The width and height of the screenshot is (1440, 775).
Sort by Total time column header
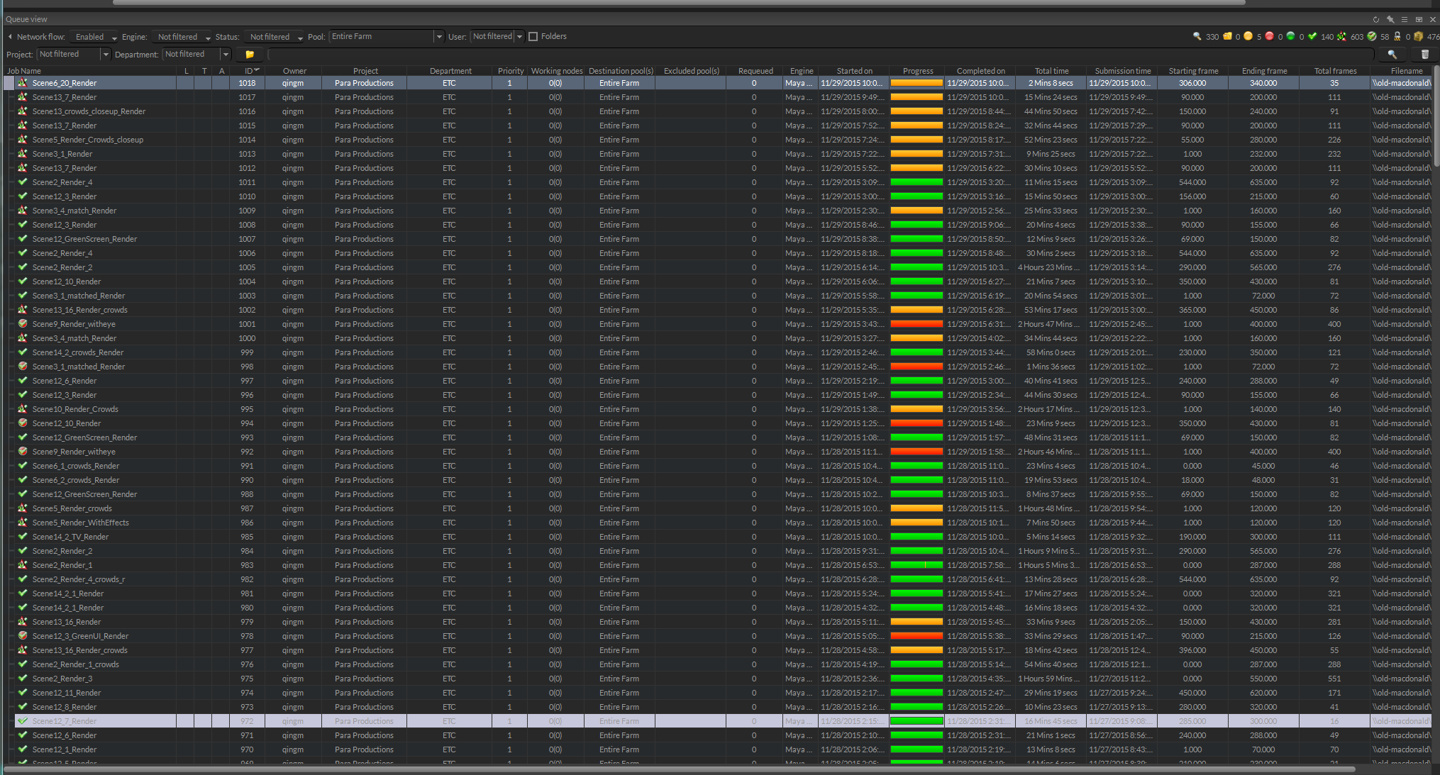point(1051,71)
